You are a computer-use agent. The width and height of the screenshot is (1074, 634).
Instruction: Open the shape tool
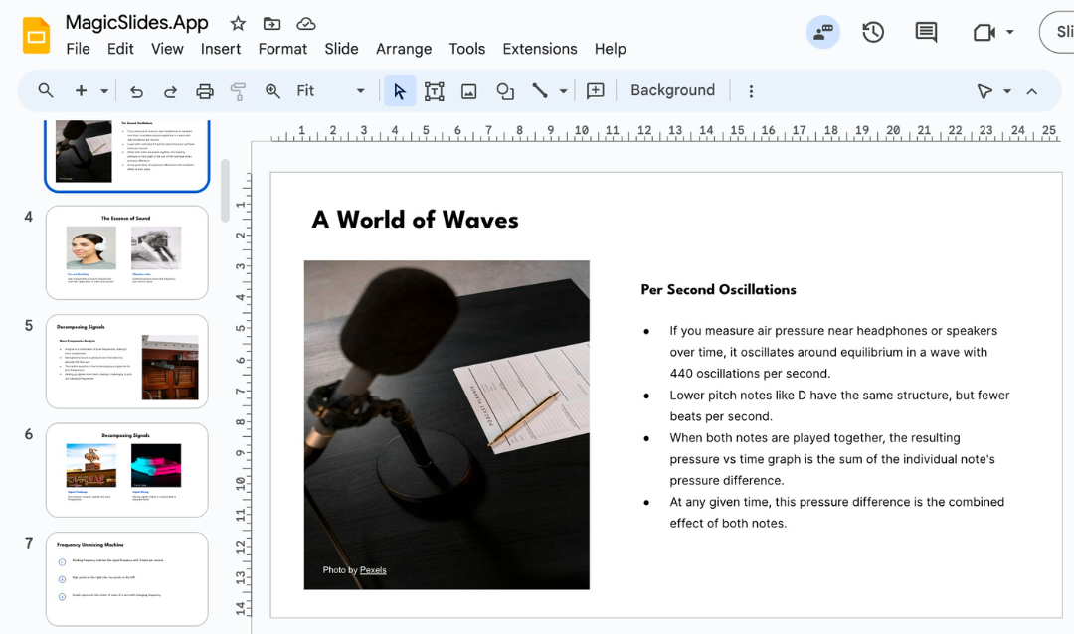[505, 91]
